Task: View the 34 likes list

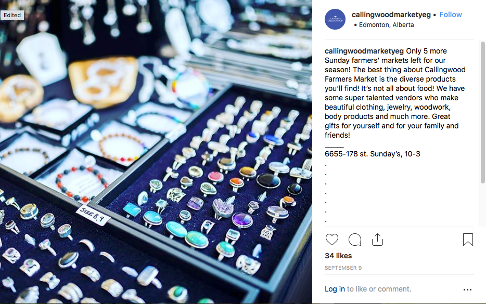Action: [338, 256]
